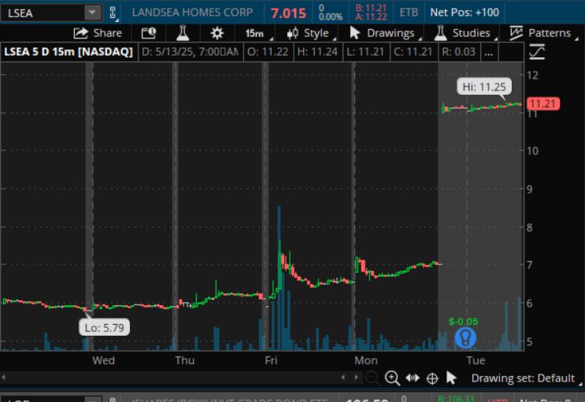Click the ETB label
This screenshot has height=402, width=585.
(409, 13)
